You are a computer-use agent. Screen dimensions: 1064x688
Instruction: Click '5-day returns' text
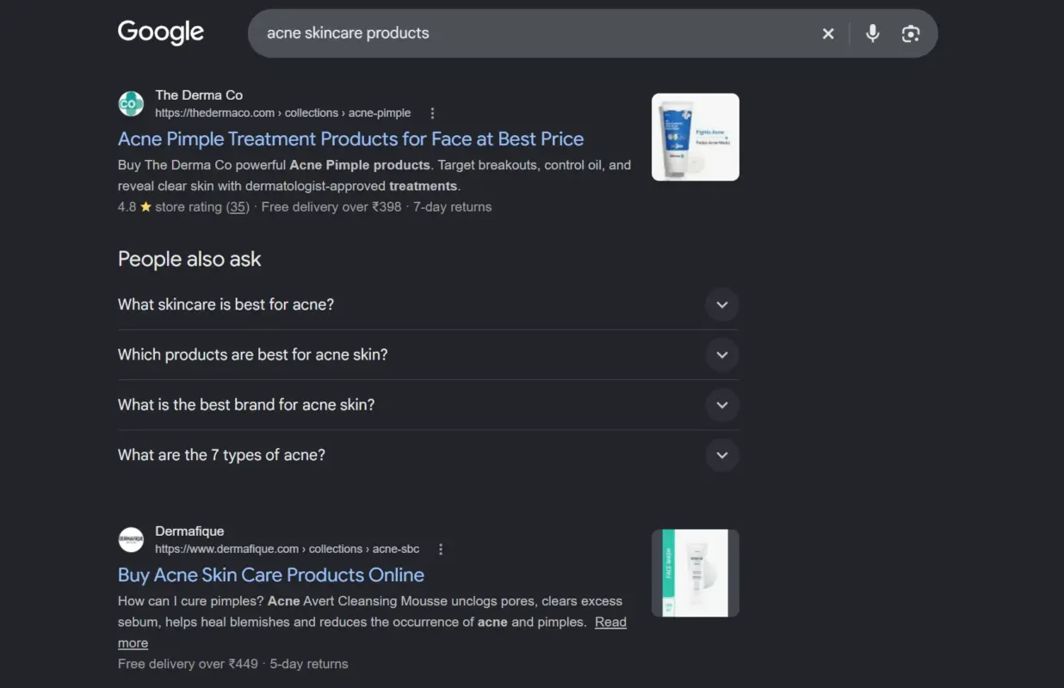[309, 665]
